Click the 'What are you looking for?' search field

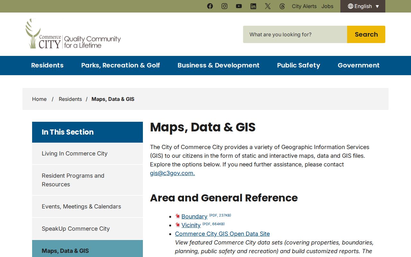pos(295,34)
